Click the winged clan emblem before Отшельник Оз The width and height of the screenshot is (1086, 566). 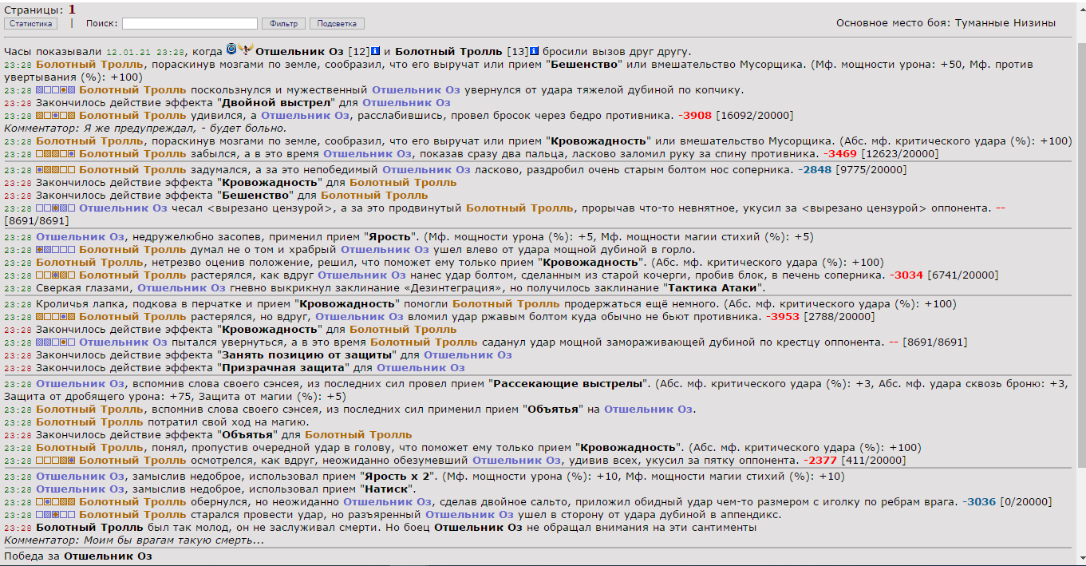point(247,48)
